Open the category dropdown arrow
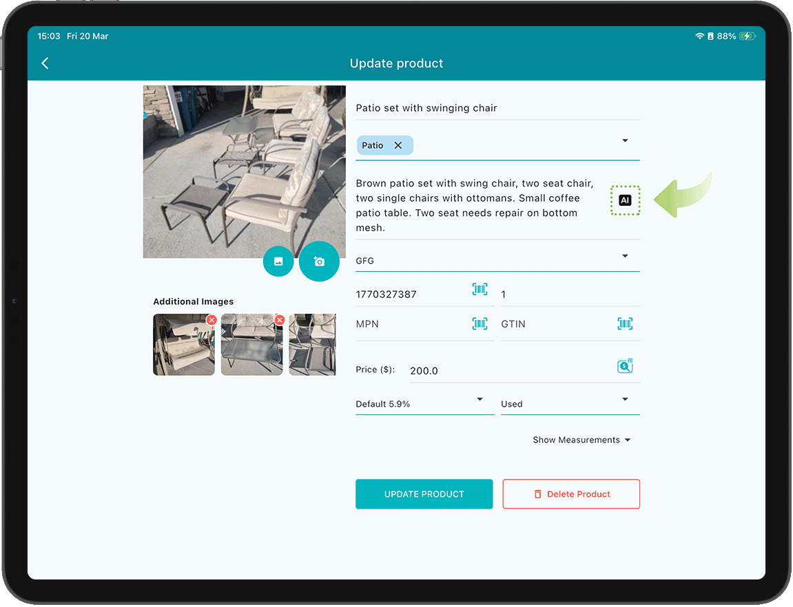The height and width of the screenshot is (607, 793). click(x=625, y=141)
